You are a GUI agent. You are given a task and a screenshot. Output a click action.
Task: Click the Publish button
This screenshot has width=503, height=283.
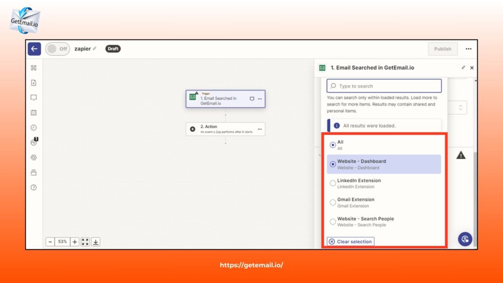click(x=442, y=49)
